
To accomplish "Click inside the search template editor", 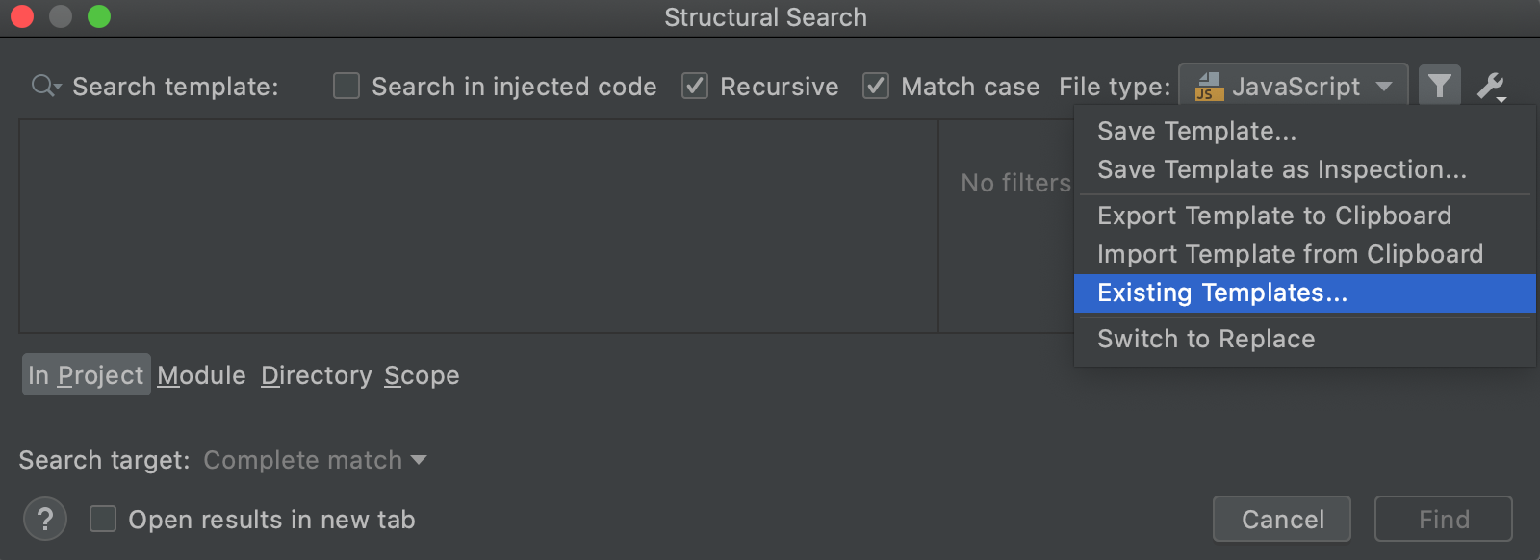I will click(x=478, y=226).
